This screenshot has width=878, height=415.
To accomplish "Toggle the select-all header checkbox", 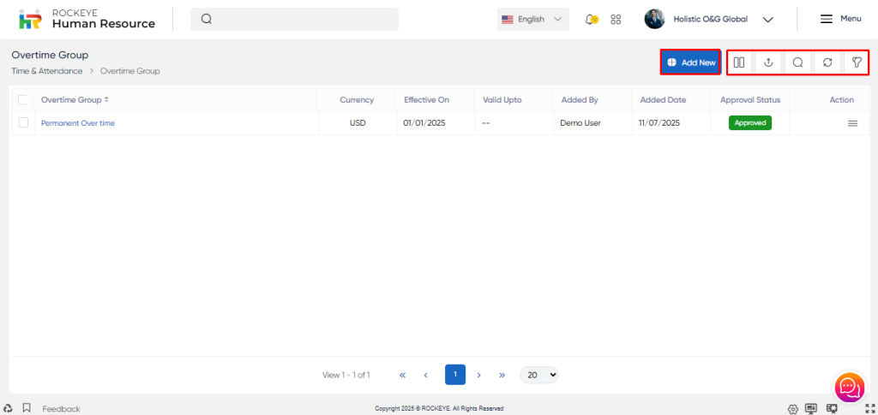I will point(23,100).
